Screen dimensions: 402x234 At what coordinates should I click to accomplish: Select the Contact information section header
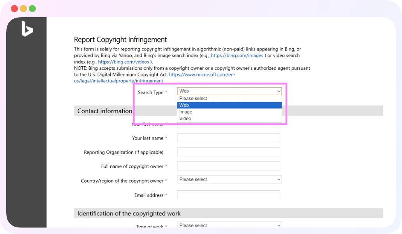(x=104, y=111)
